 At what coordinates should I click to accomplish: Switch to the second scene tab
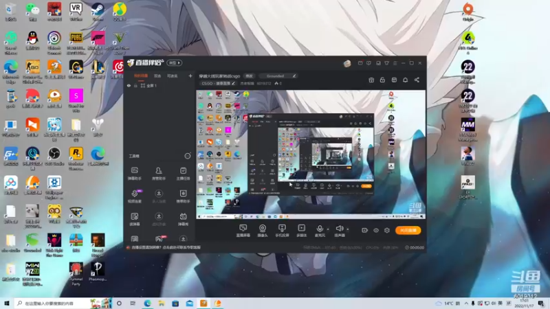[x=157, y=76]
